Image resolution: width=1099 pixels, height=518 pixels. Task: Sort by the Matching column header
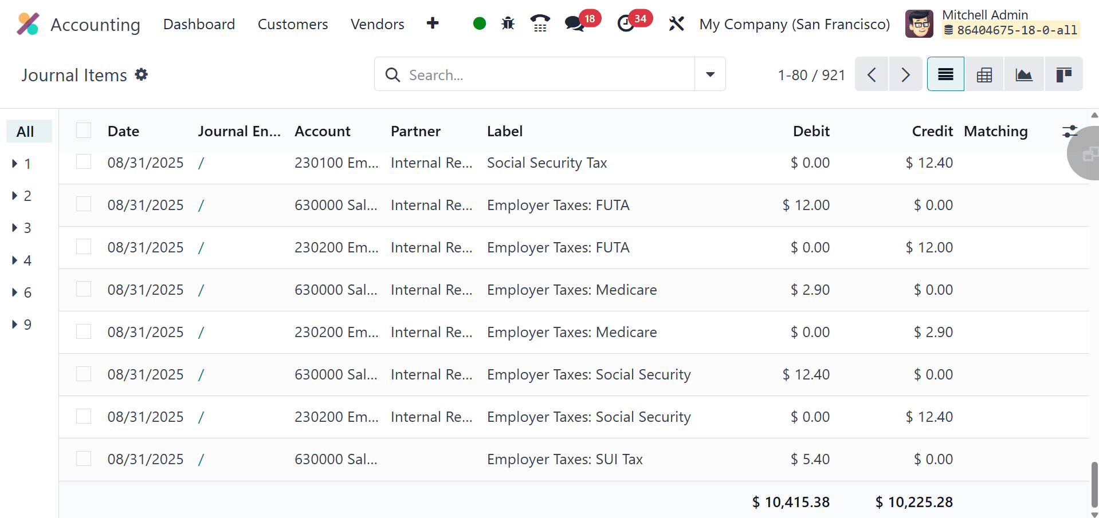pyautogui.click(x=996, y=131)
